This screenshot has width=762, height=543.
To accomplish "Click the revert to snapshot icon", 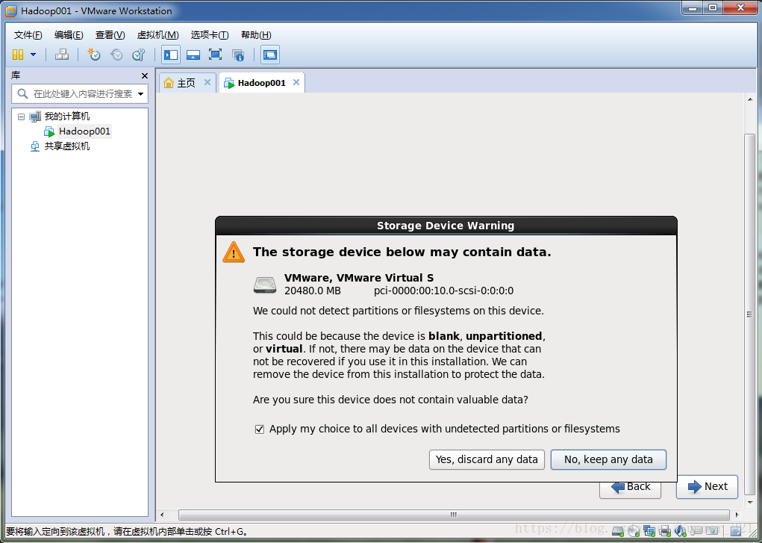I will [x=116, y=55].
